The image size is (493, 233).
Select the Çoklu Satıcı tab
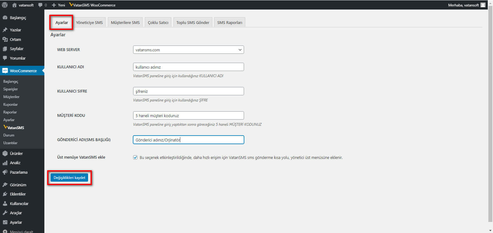(158, 22)
